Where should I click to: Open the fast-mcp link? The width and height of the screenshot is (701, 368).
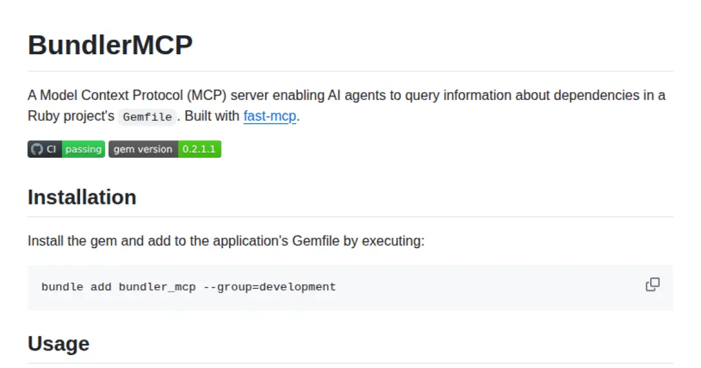pyautogui.click(x=270, y=116)
